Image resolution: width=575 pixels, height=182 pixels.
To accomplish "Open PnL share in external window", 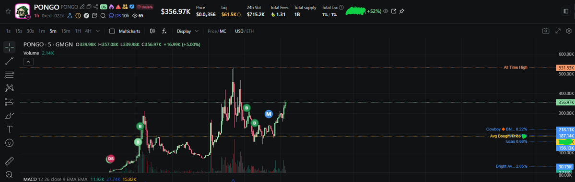I will pos(394,11).
